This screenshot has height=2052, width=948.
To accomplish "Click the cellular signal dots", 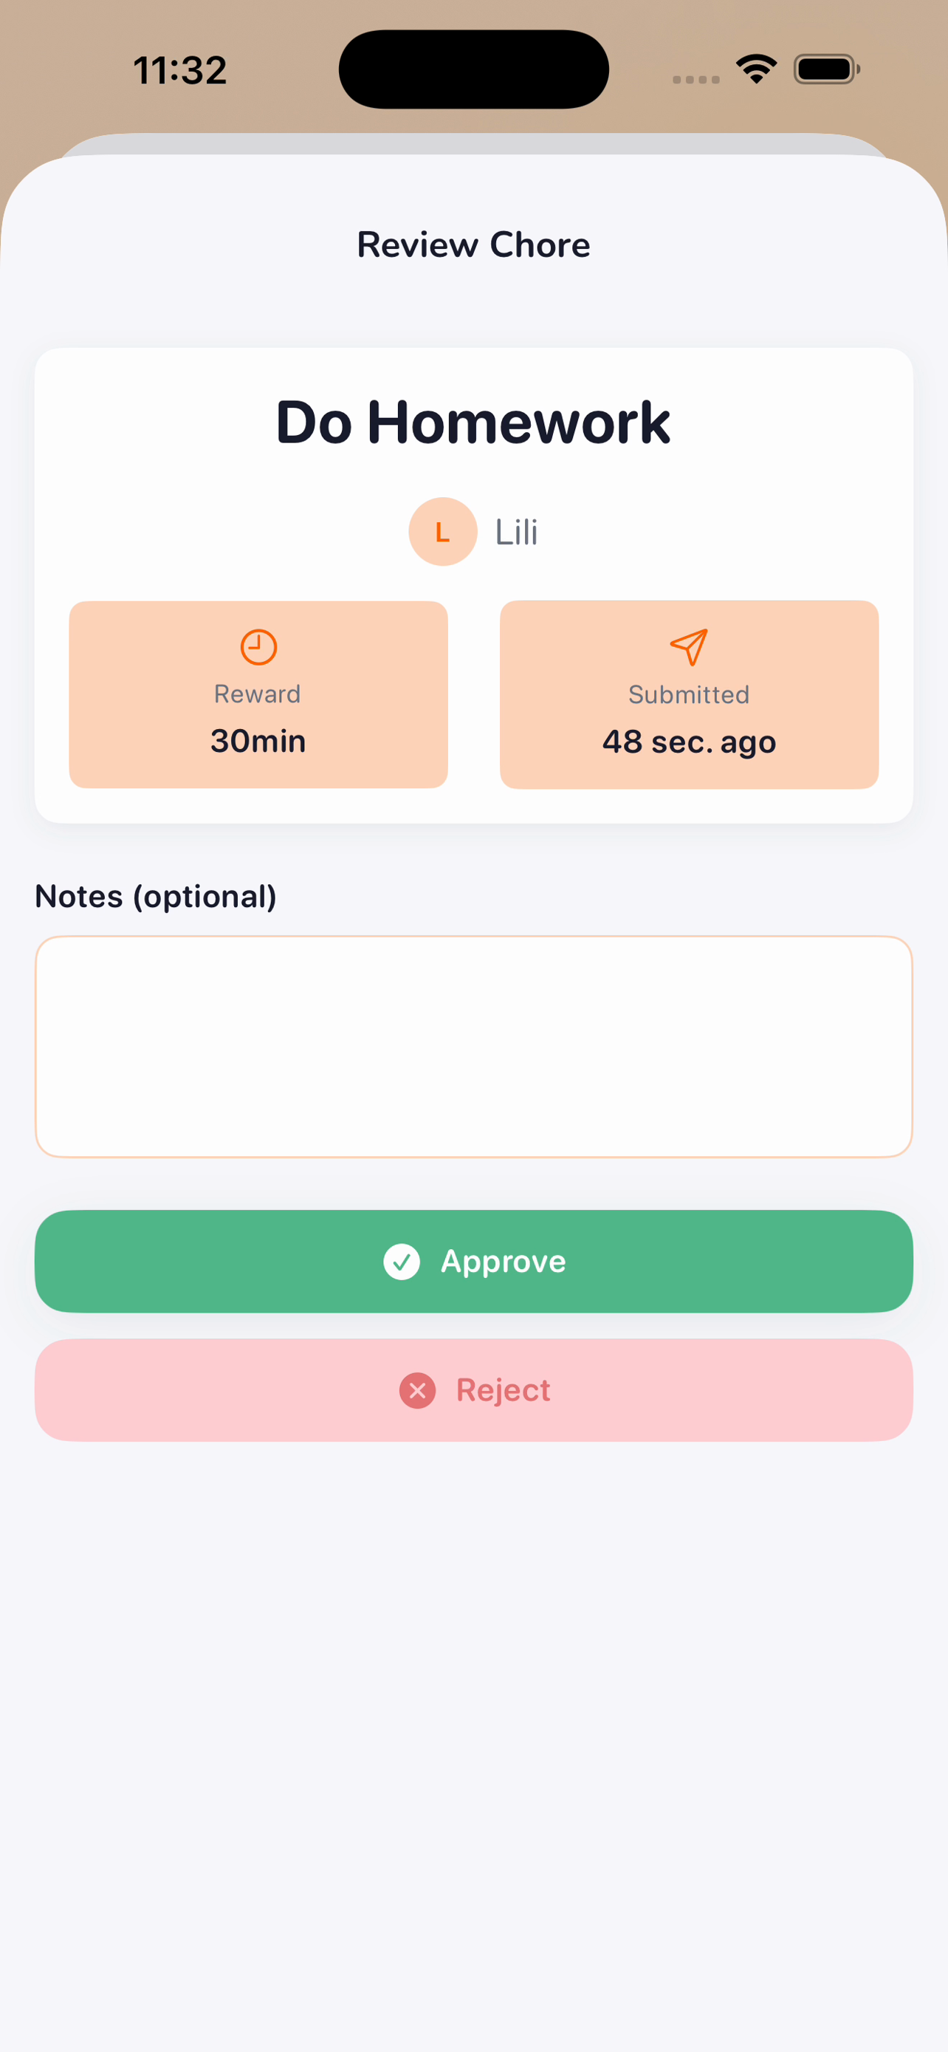I will tap(695, 79).
